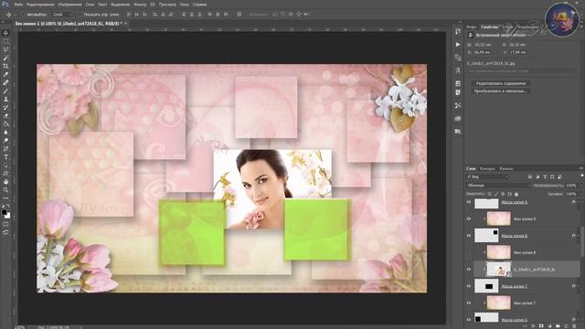The width and height of the screenshot is (585, 329).
Task: Filter layers by type (T) icon
Action: pyautogui.click(x=545, y=176)
